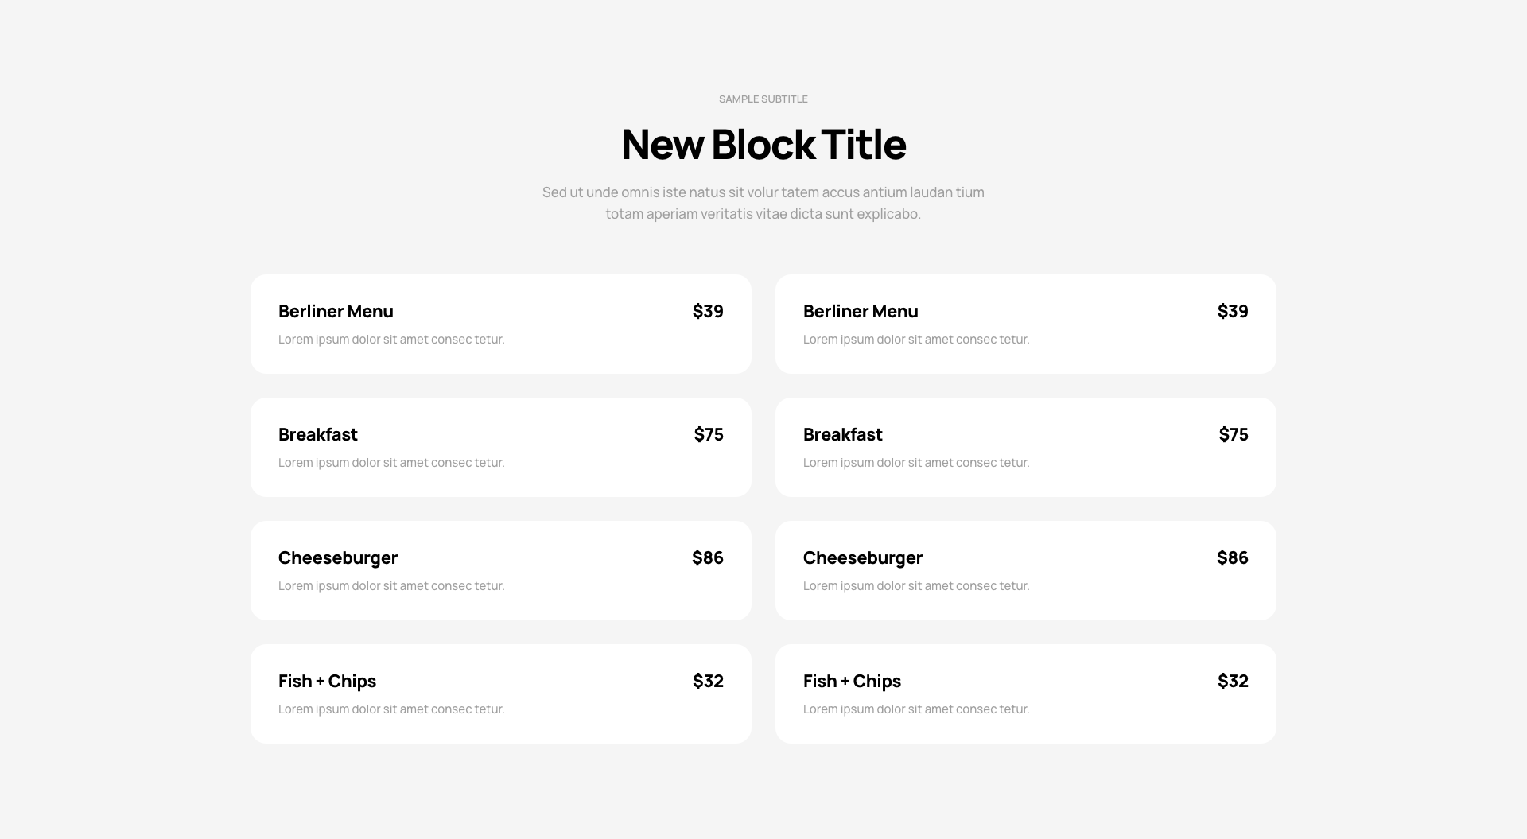
Task: Open the left column Berliner Menu card title
Action: click(x=336, y=311)
